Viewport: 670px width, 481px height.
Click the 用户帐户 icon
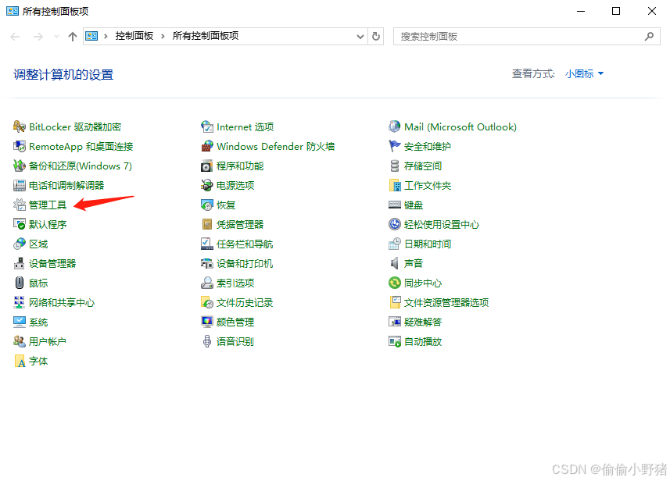(20, 341)
